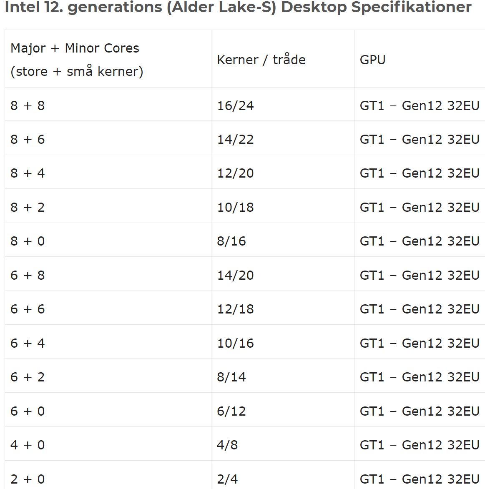Select the 12/18 threads cell
The width and height of the screenshot is (485, 489).
coord(283,308)
